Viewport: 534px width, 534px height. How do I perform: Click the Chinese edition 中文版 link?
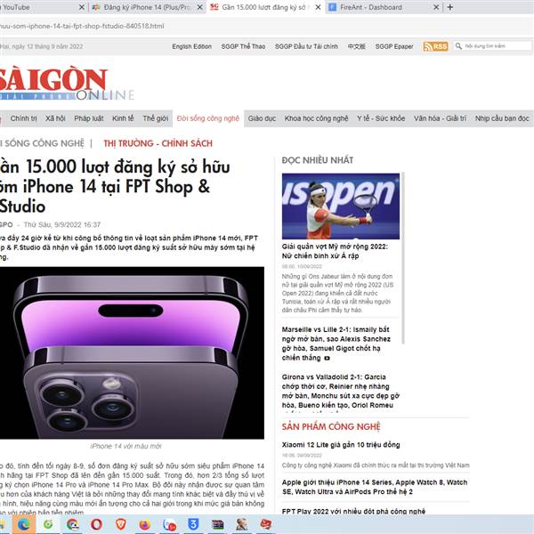tap(357, 46)
